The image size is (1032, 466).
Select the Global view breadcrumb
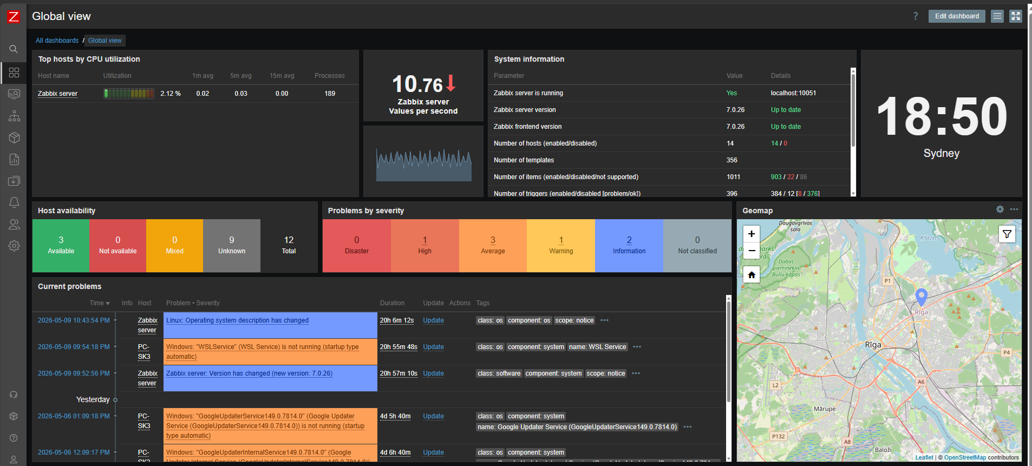(105, 41)
